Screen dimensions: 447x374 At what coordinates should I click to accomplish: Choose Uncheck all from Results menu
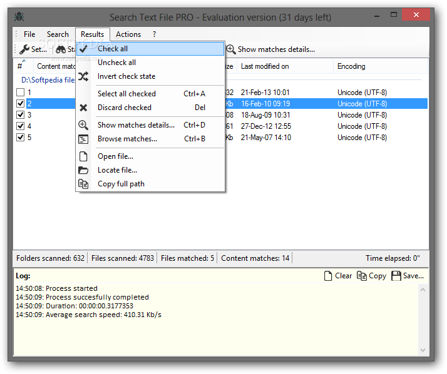tap(150, 63)
